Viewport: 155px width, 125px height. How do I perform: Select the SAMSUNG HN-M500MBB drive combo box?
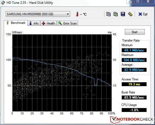click(38, 14)
